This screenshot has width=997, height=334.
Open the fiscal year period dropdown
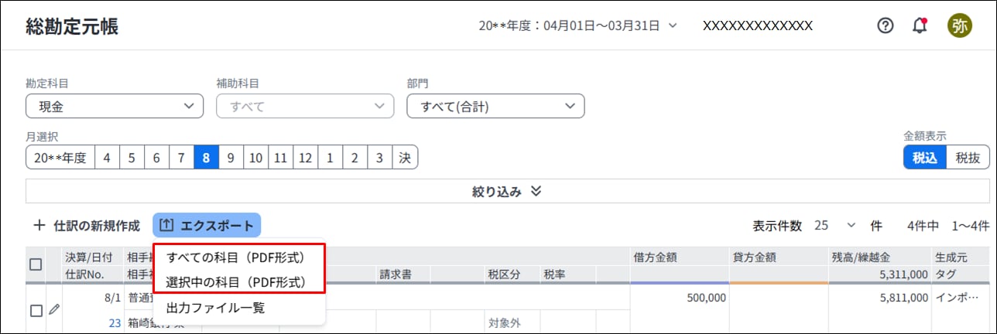(578, 26)
